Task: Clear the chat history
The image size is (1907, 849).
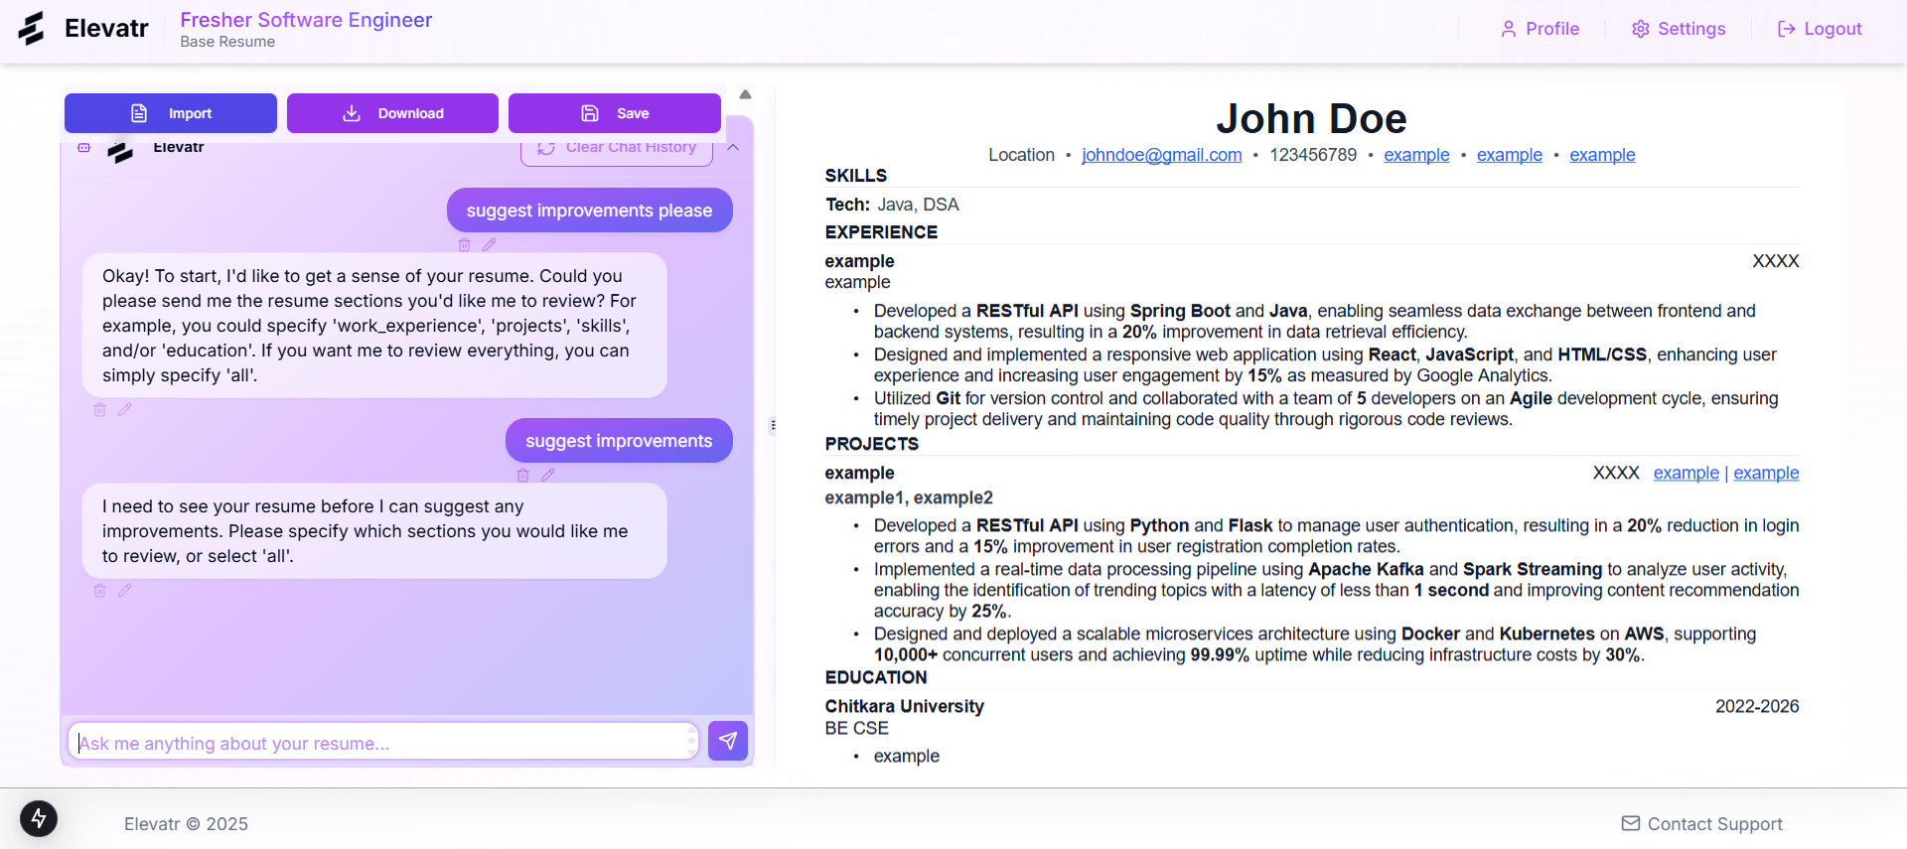Action: (617, 148)
